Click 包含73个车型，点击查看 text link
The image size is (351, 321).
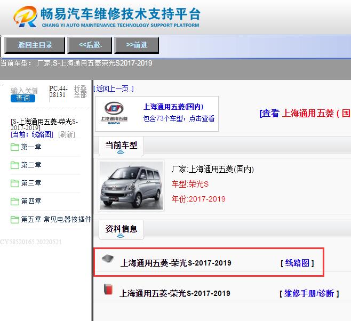(179, 118)
